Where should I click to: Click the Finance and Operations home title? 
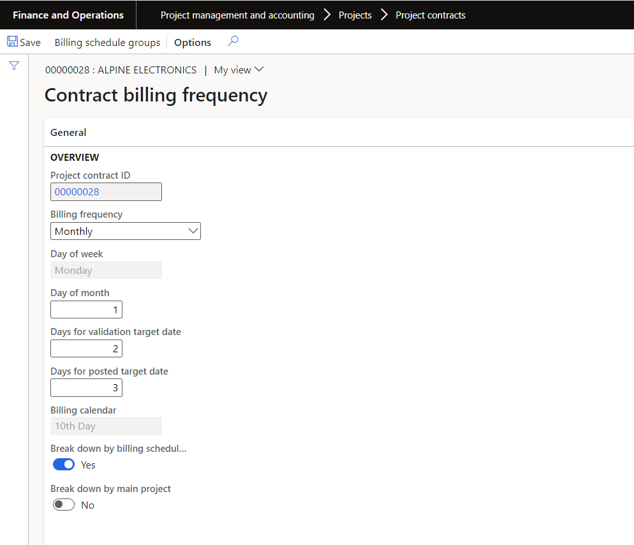click(68, 15)
